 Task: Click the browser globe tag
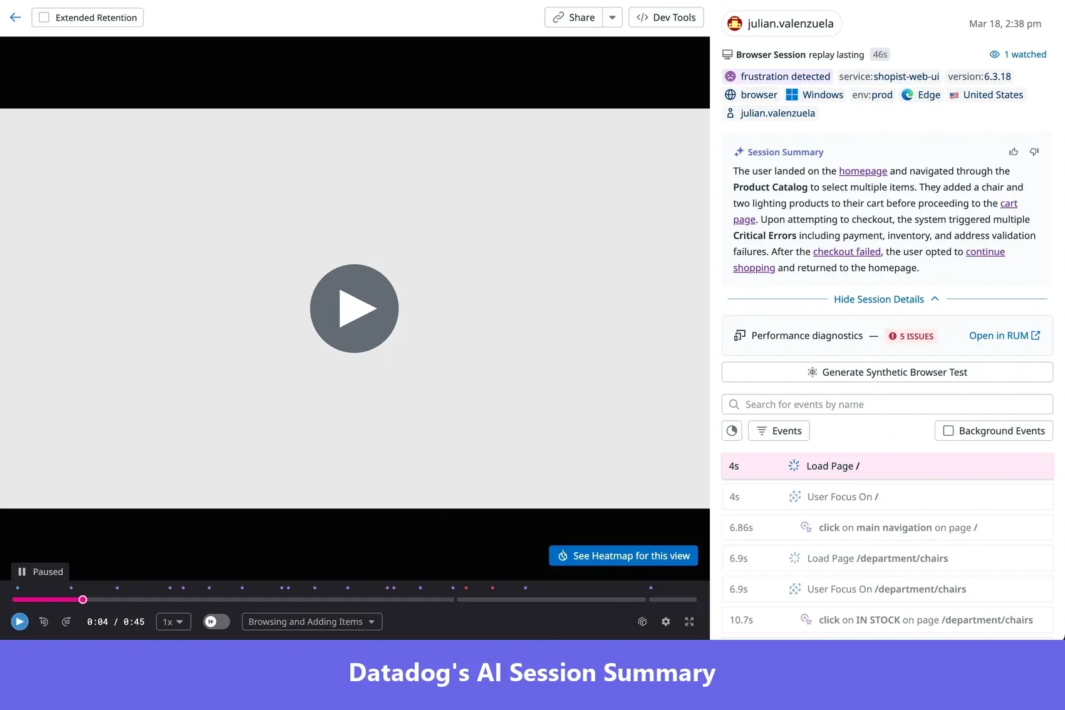coord(751,95)
